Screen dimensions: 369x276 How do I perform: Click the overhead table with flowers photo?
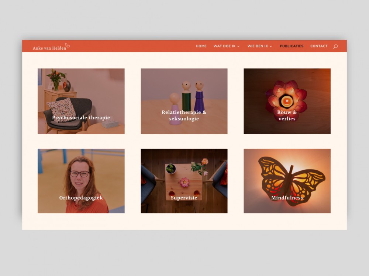[x=184, y=181]
